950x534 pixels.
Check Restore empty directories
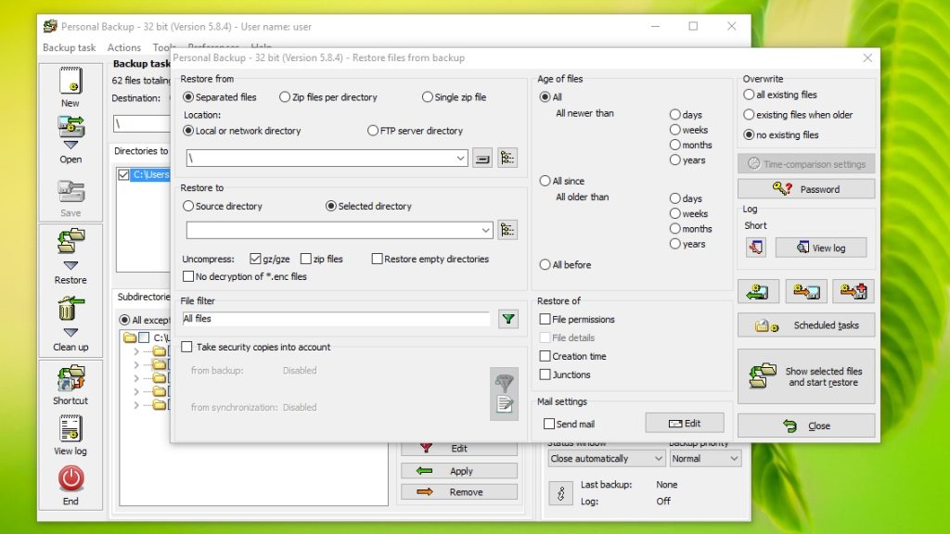(x=376, y=259)
